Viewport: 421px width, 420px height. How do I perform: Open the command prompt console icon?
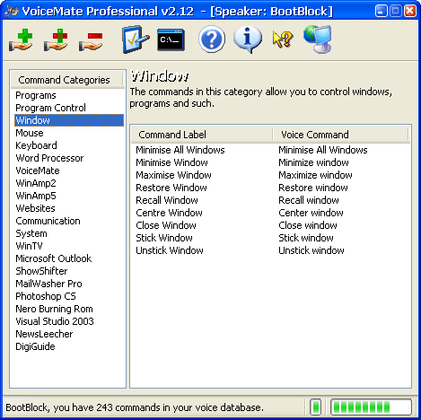(x=171, y=39)
